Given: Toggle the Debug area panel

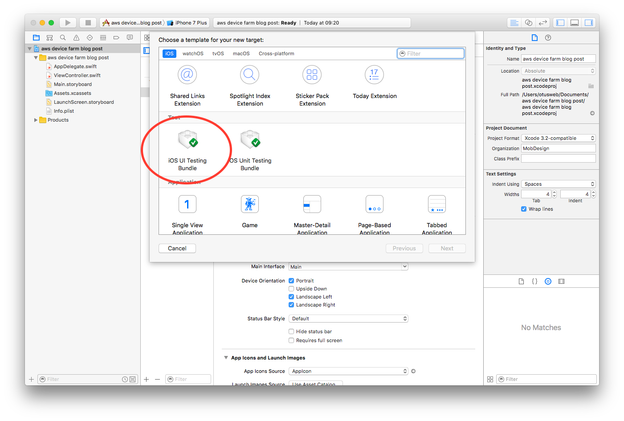Looking at the screenshot, I should [x=575, y=23].
